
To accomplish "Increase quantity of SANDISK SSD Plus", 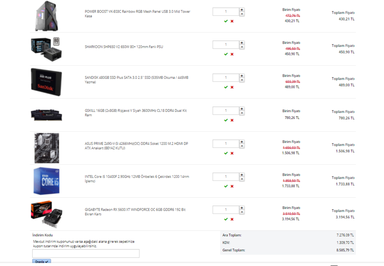I will [x=242, y=75].
